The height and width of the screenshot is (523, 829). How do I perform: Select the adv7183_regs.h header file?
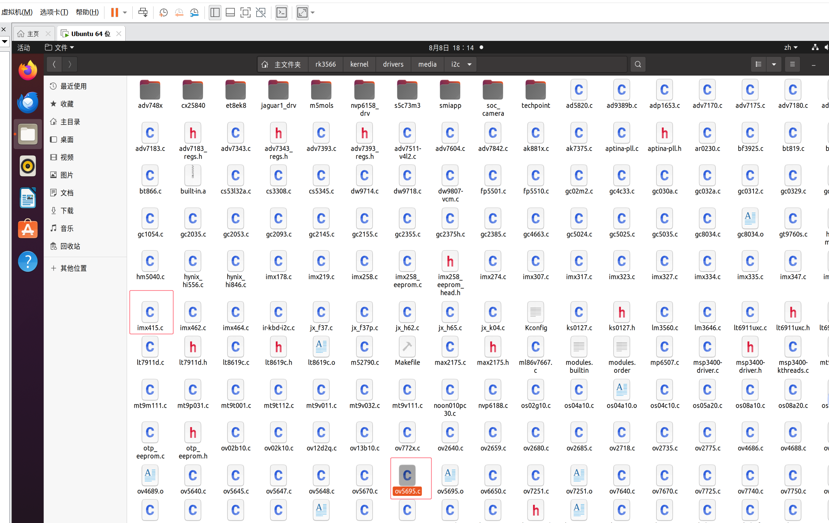pos(193,141)
